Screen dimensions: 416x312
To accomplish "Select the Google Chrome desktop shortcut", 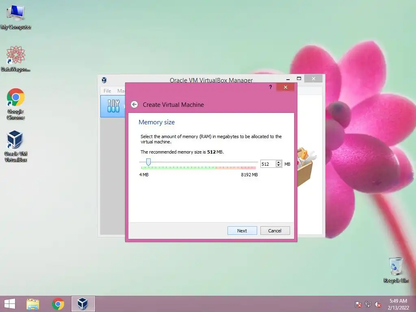I will [x=16, y=104].
